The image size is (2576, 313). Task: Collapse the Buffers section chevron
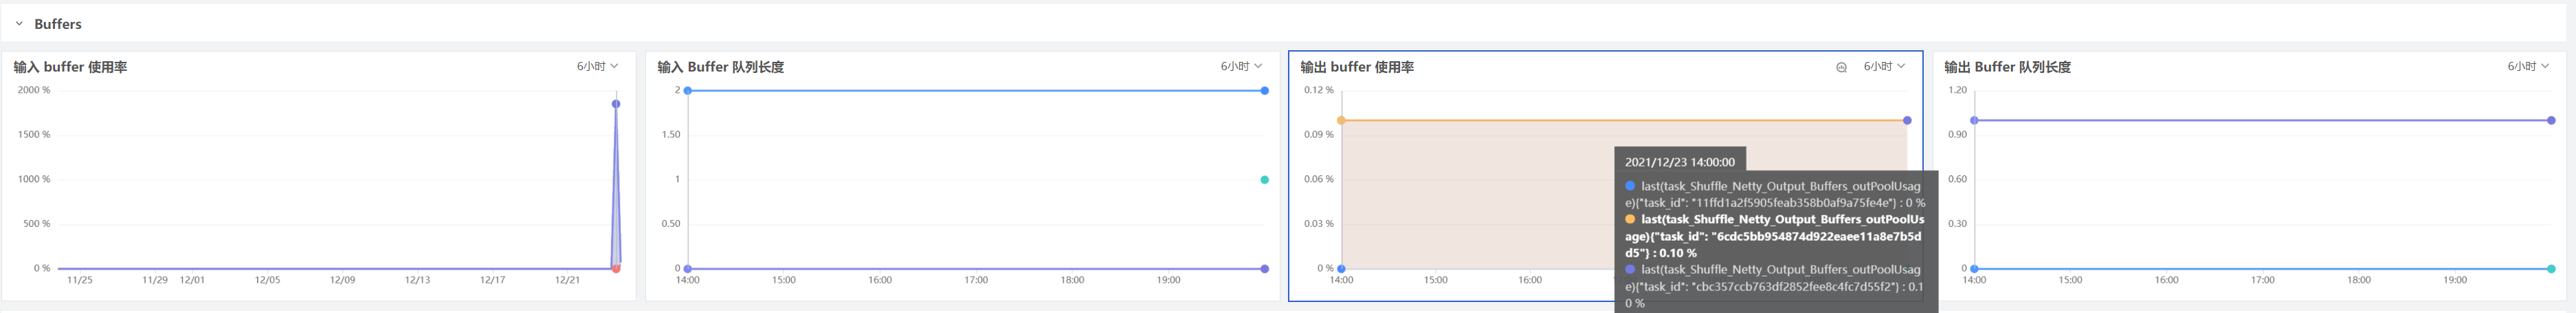[19, 23]
